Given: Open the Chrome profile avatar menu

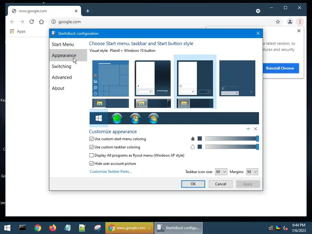Looking at the screenshot, I should [x=290, y=22].
